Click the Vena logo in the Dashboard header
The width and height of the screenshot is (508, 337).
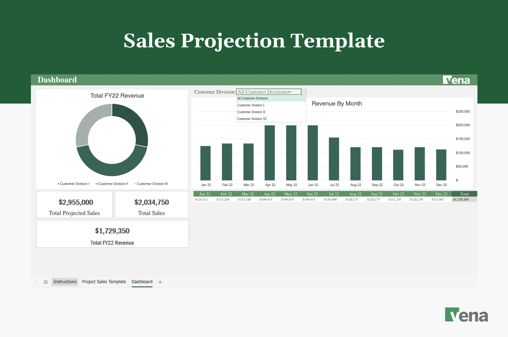[x=457, y=79]
